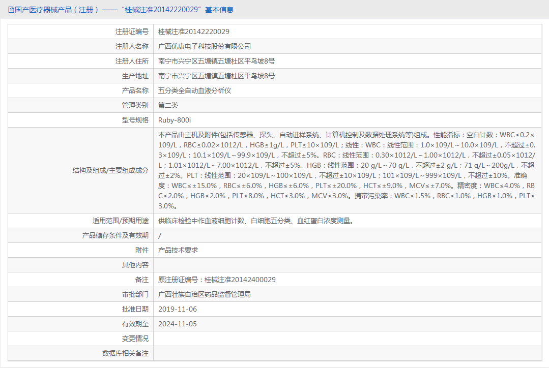This screenshot has width=549, height=368.
Task: Click the structure description paragraph starting 本产品由主机及附件
Action: (346, 170)
